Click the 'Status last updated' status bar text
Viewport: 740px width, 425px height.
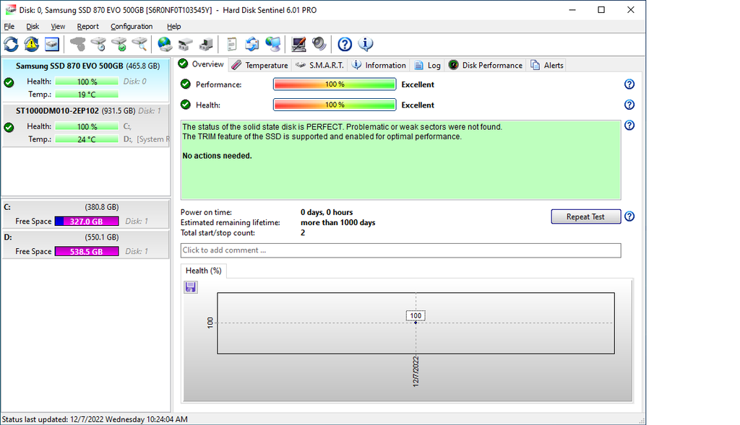pos(95,419)
